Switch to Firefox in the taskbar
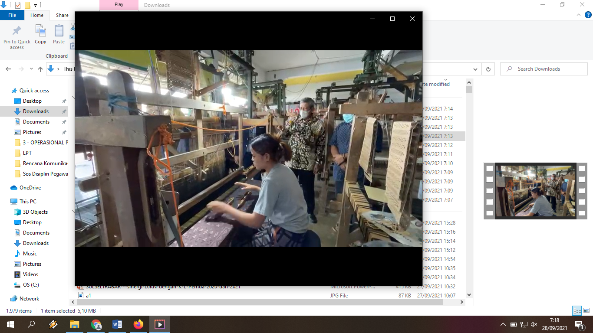 [x=138, y=324]
